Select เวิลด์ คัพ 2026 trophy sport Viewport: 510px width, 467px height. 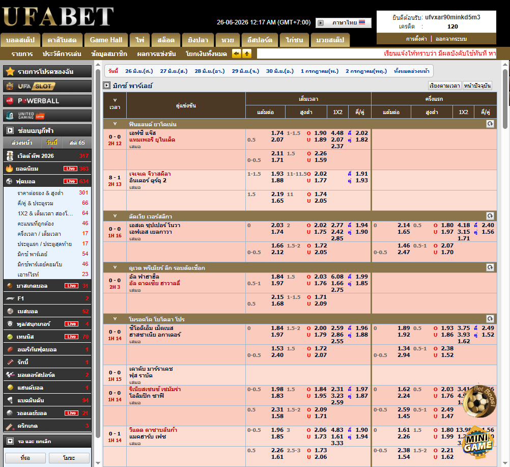click(x=47, y=156)
